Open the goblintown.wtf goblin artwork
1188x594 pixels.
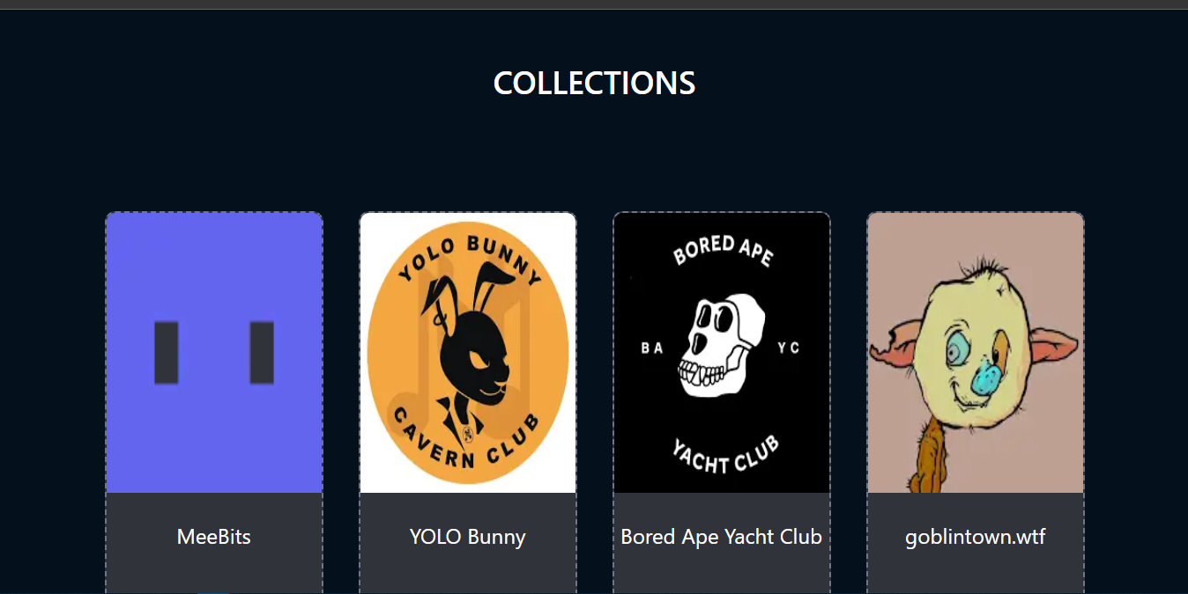(976, 352)
